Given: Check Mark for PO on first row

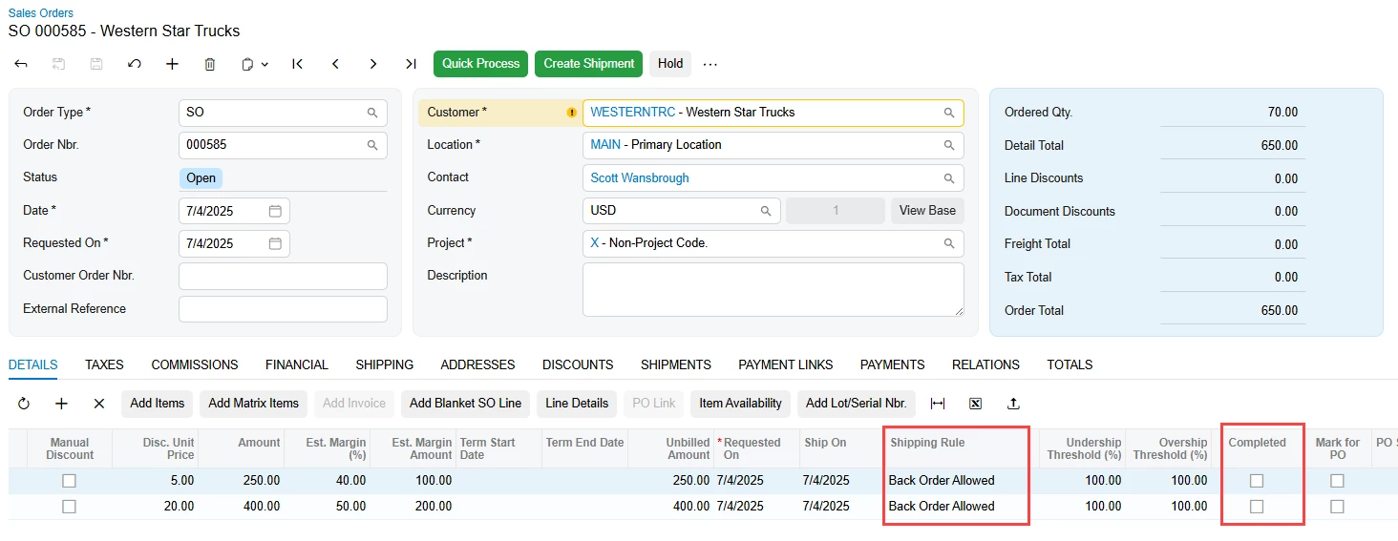Looking at the screenshot, I should coord(1337,481).
